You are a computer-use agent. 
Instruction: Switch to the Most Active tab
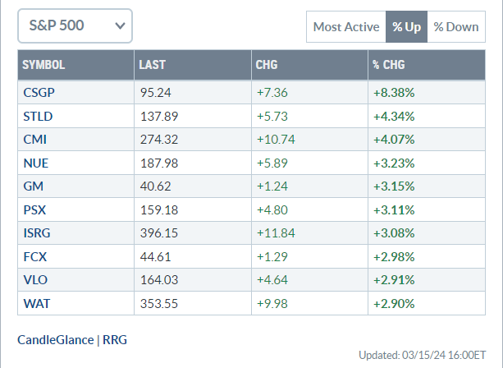[345, 27]
